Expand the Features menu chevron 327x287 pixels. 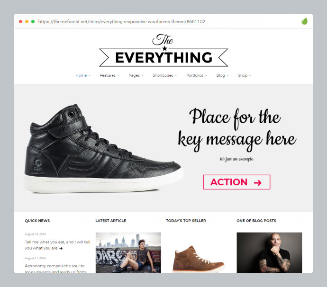pyautogui.click(x=118, y=75)
